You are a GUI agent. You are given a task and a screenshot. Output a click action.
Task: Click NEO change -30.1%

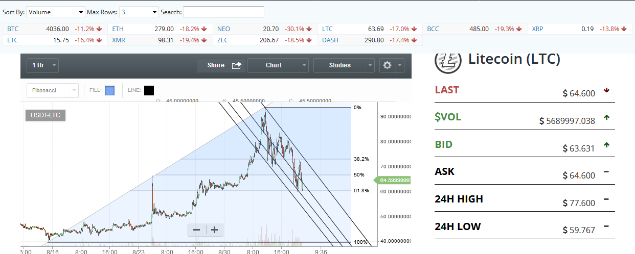(x=294, y=29)
